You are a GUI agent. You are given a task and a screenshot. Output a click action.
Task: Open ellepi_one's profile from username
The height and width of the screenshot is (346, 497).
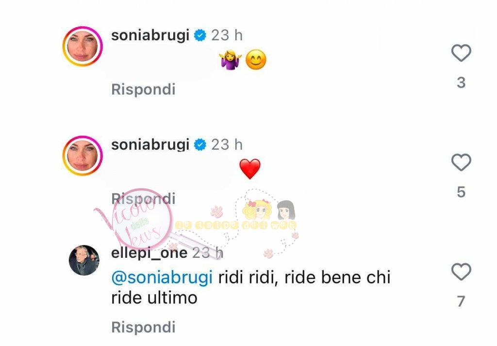click(149, 253)
